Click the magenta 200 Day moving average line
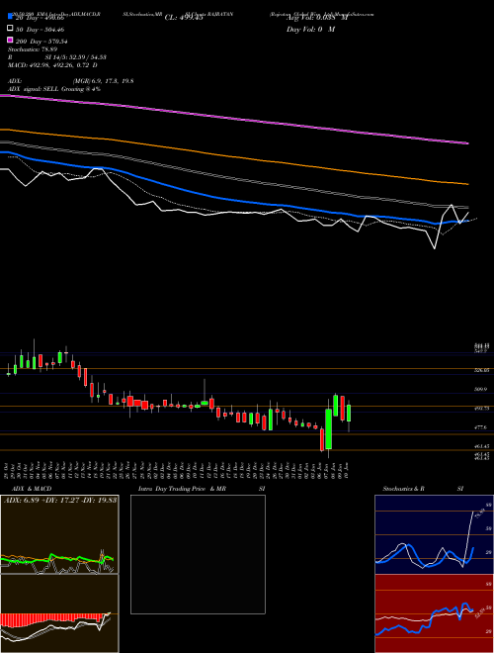This screenshot has height=653, width=494. pyautogui.click(x=234, y=118)
